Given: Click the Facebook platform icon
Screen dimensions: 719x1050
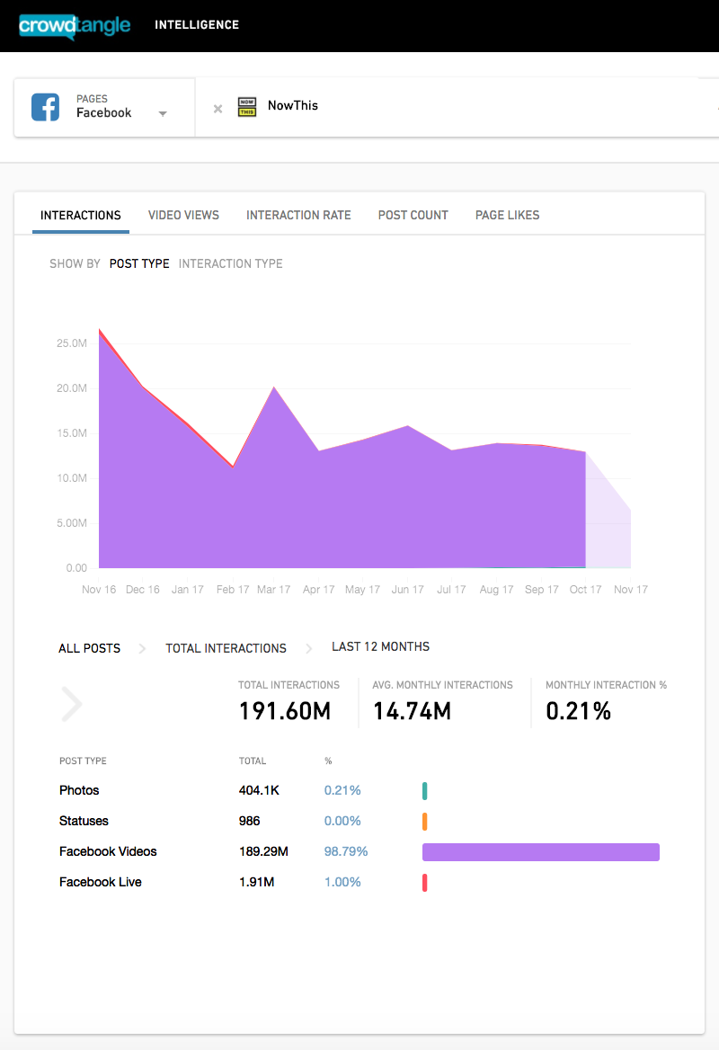Looking at the screenshot, I should point(46,107).
